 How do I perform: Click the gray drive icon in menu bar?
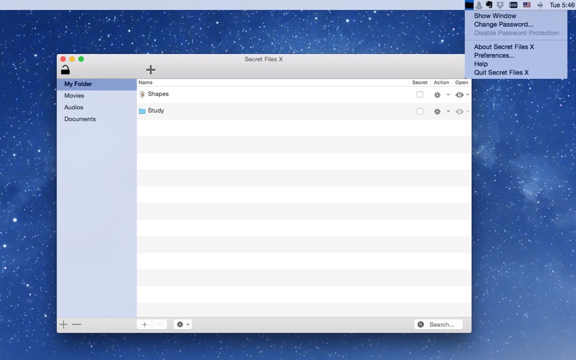(x=479, y=5)
